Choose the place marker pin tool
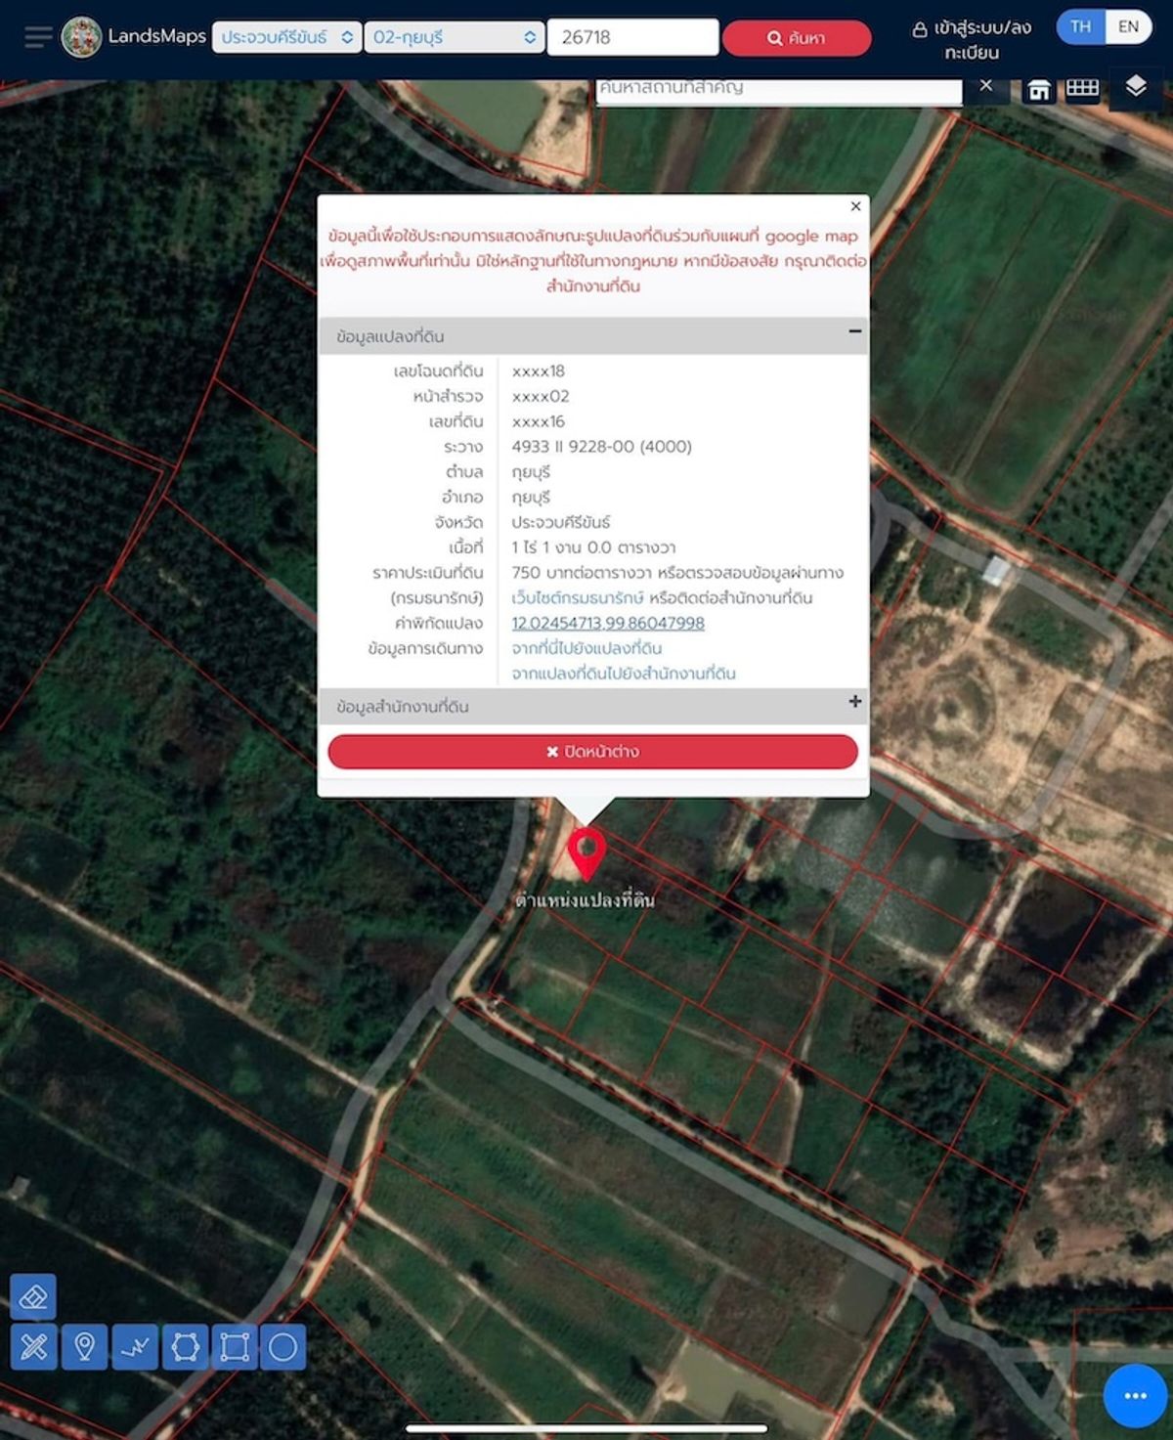Viewport: 1173px width, 1440px height. click(84, 1348)
